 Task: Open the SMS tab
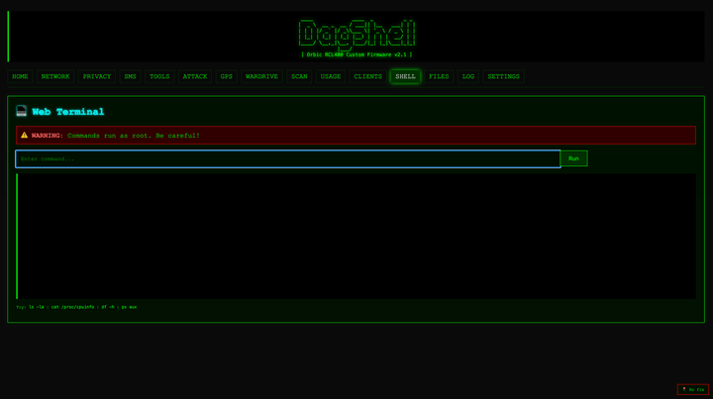point(130,76)
